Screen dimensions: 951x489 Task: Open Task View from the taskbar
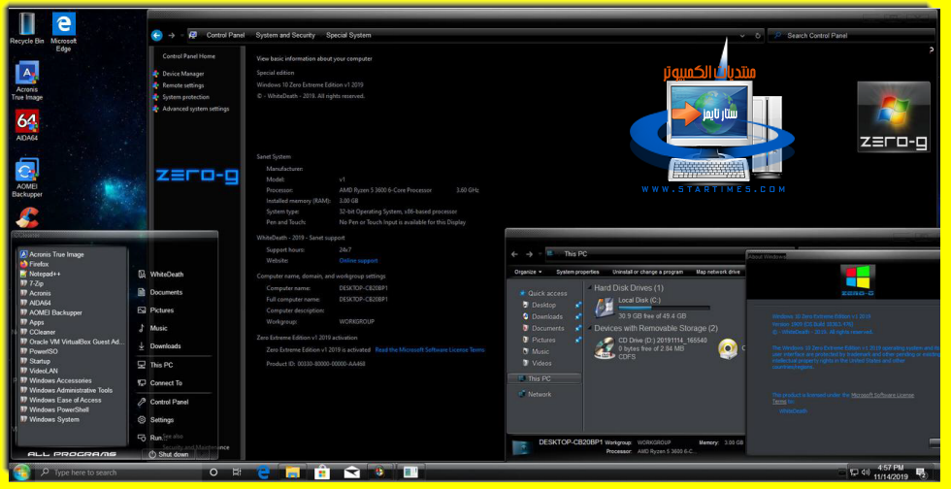237,472
